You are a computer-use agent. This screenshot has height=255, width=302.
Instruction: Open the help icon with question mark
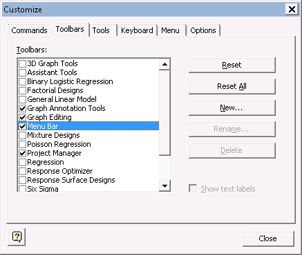click(x=17, y=237)
